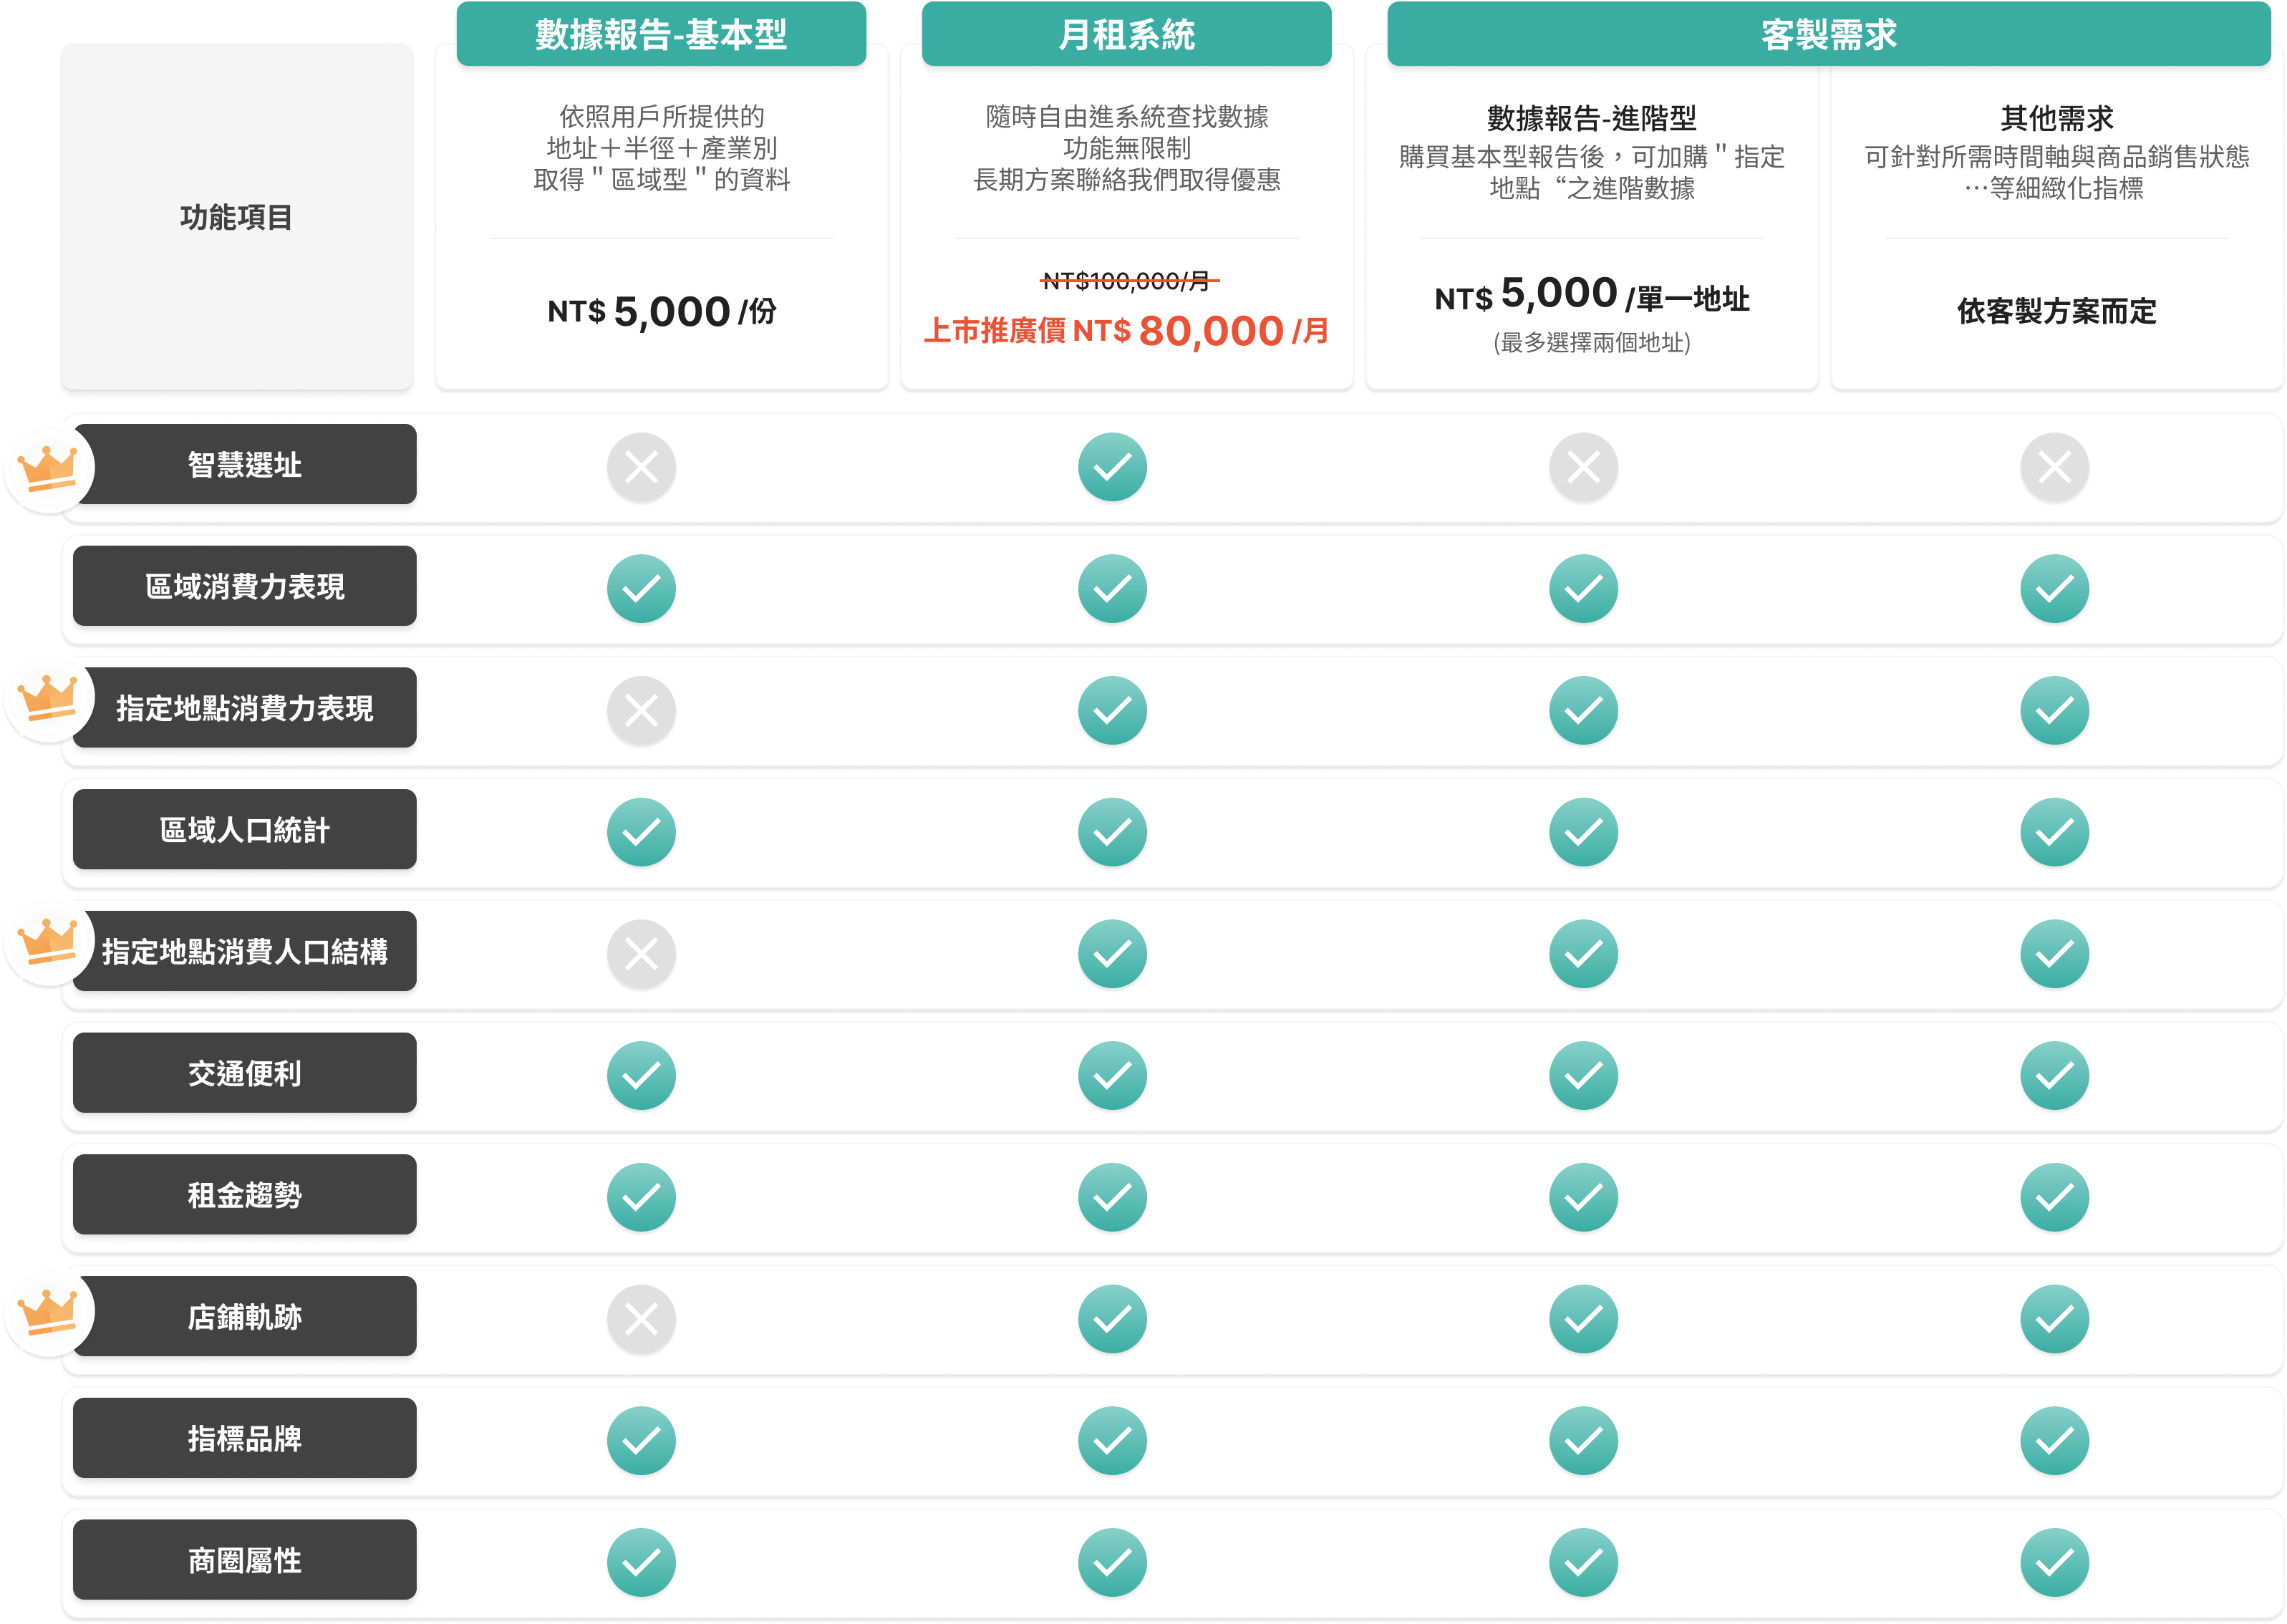
Task: Click the 依客製方案而定 pricing text
Action: tap(2056, 311)
